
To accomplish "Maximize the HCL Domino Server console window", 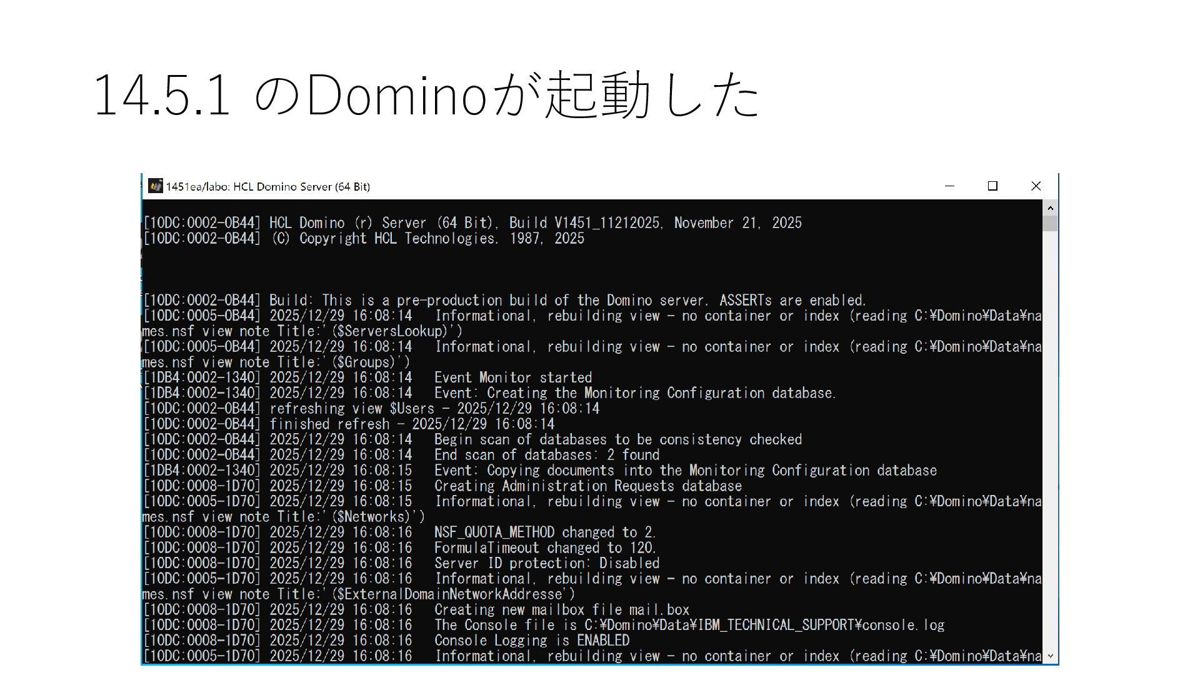I will point(992,186).
